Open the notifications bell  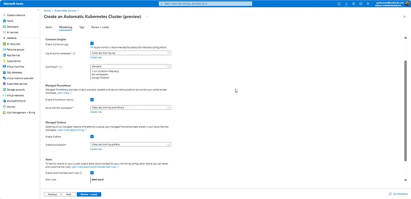pos(346,3)
